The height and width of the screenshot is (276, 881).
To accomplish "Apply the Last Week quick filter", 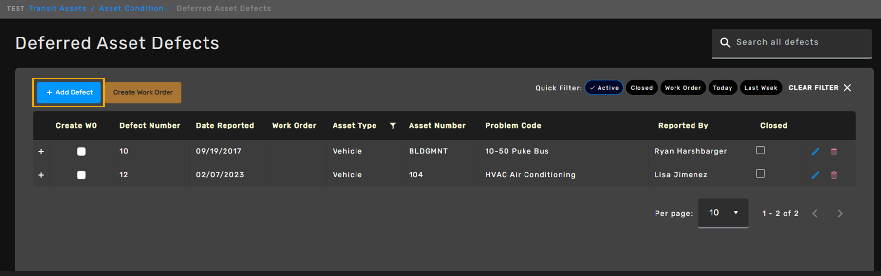I will pyautogui.click(x=760, y=88).
